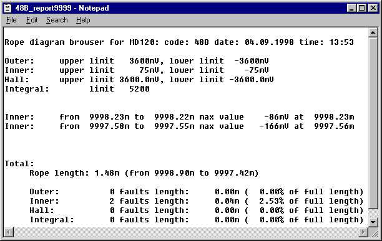Screen dimensions: 382x241
Task: Close the 48B_report9999 Notepad window
Action: click(373, 8)
